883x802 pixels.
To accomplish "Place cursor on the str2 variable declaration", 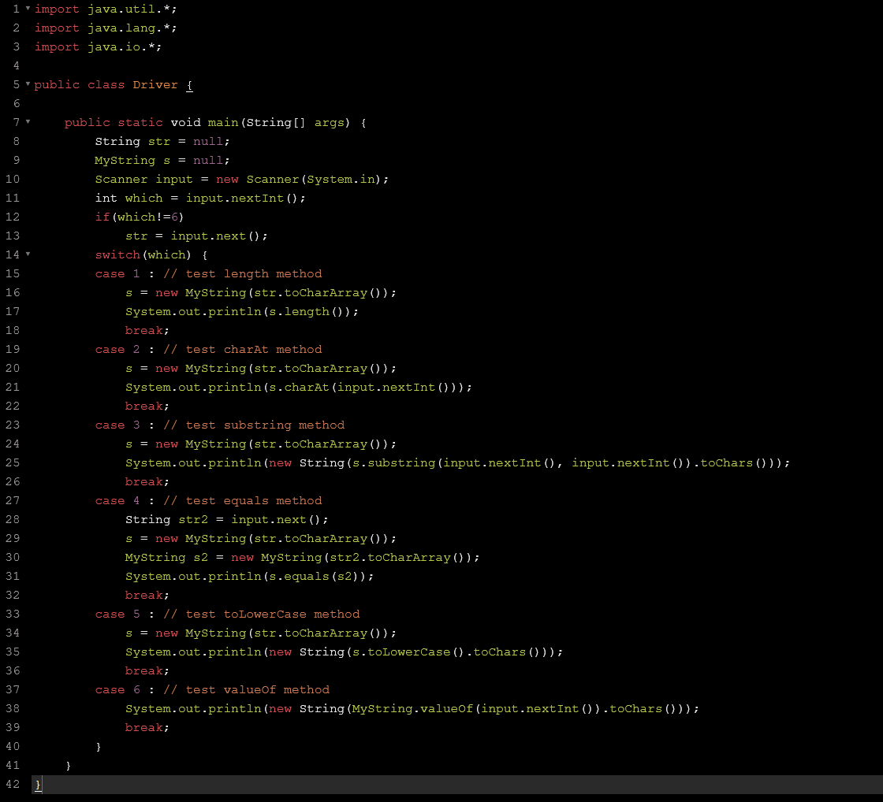I will click(192, 519).
